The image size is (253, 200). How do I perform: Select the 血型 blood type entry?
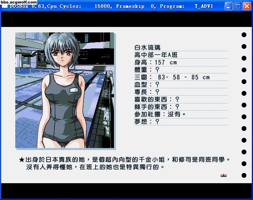pos(147,84)
